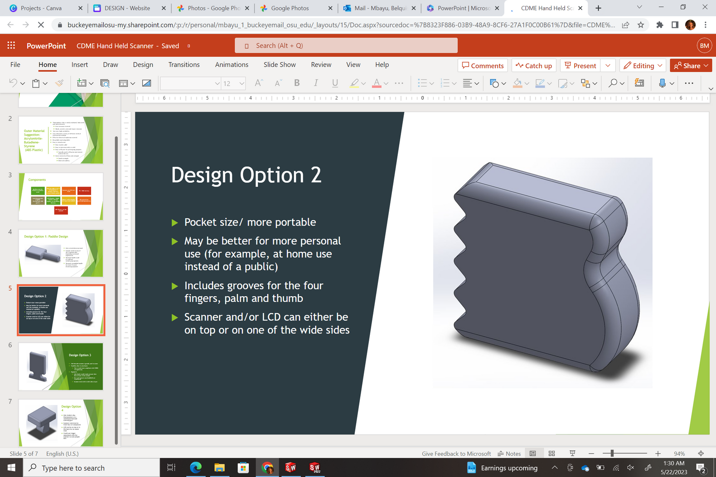Open the font size dropdown
This screenshot has height=477, width=716.
tap(242, 83)
